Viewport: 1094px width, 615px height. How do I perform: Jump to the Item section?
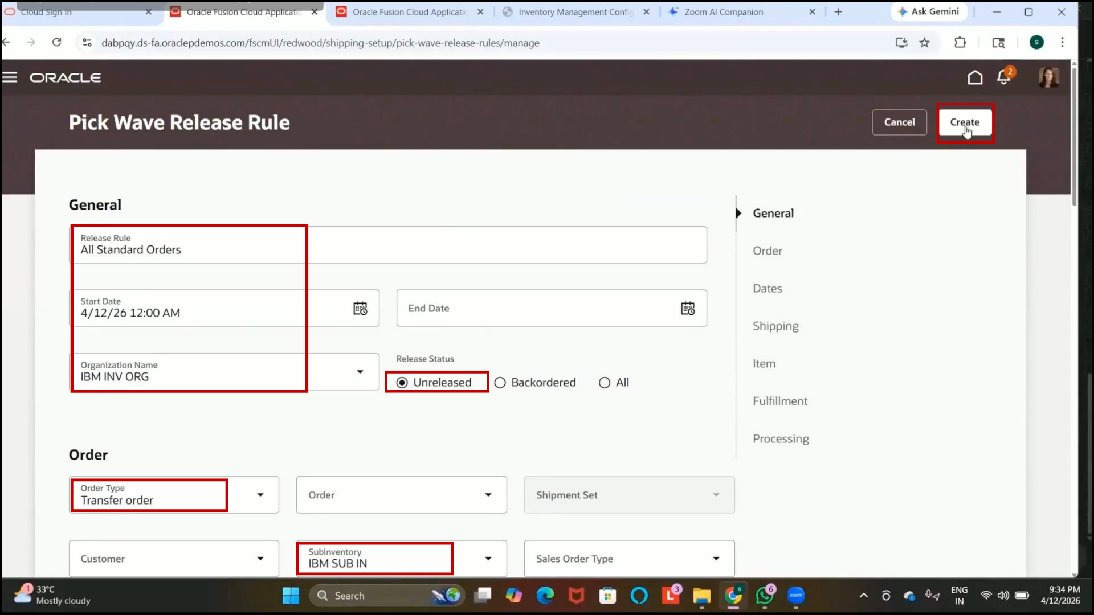764,363
